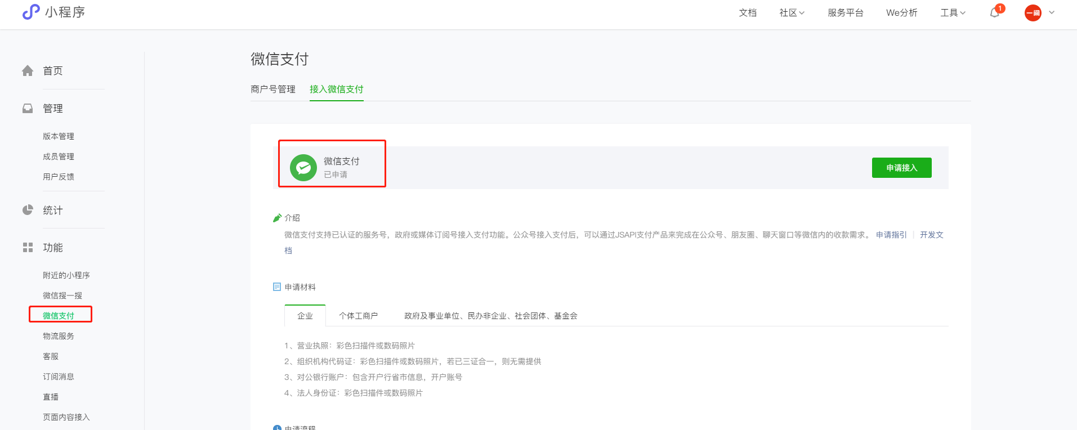The image size is (1077, 430).
Task: Open 物流服务
Action: [x=59, y=336]
